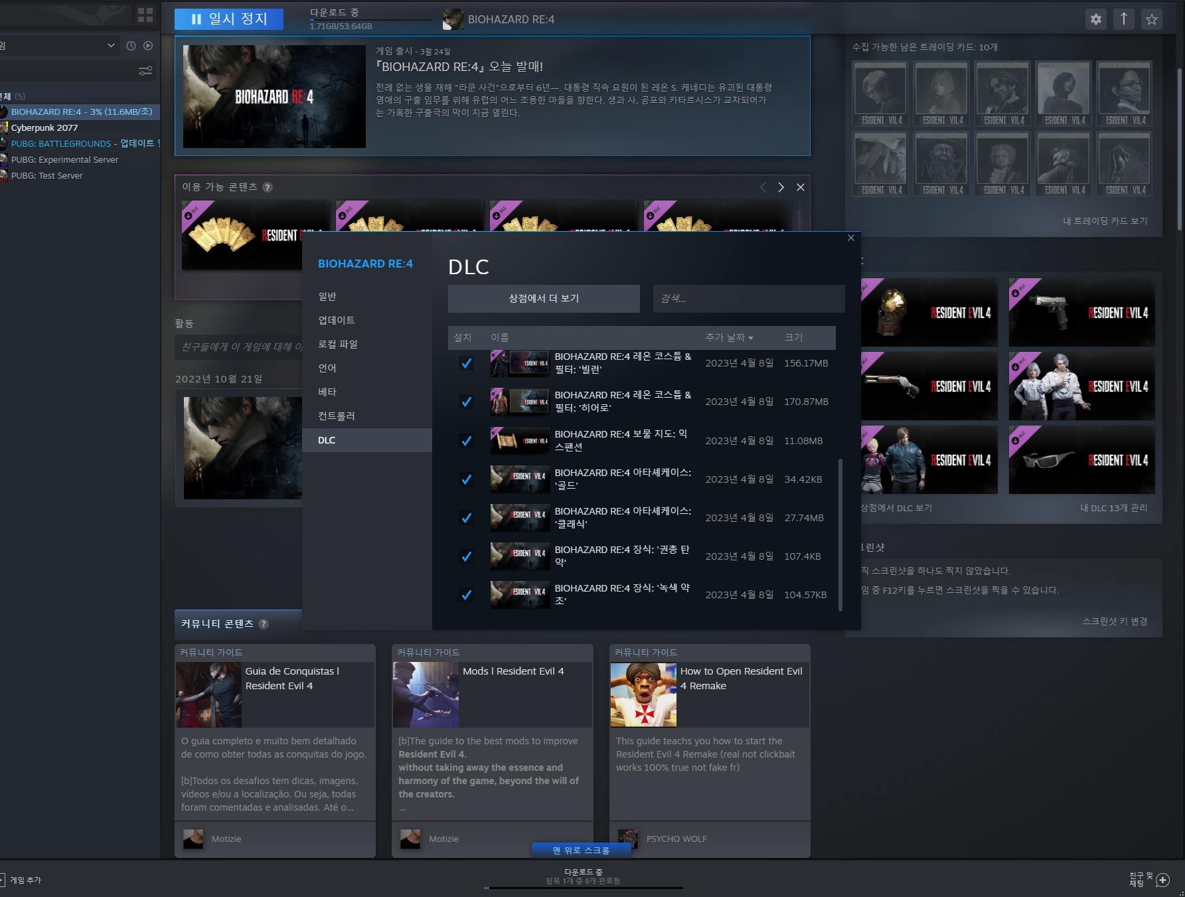Viewport: 1185px width, 897px height.
Task: Click the 상점에서 더 보기 button
Action: [544, 299]
